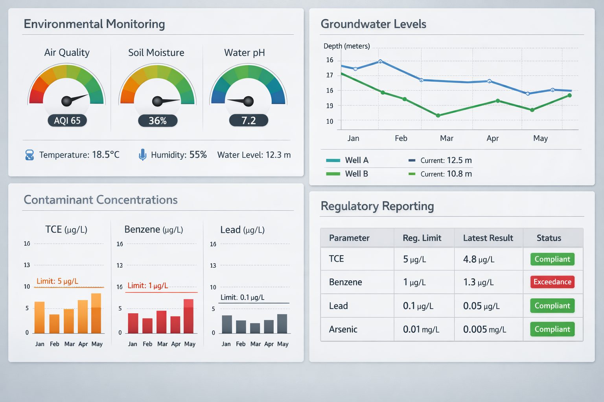Switch to the Lead concentration chart
The image size is (604, 402).
242,230
